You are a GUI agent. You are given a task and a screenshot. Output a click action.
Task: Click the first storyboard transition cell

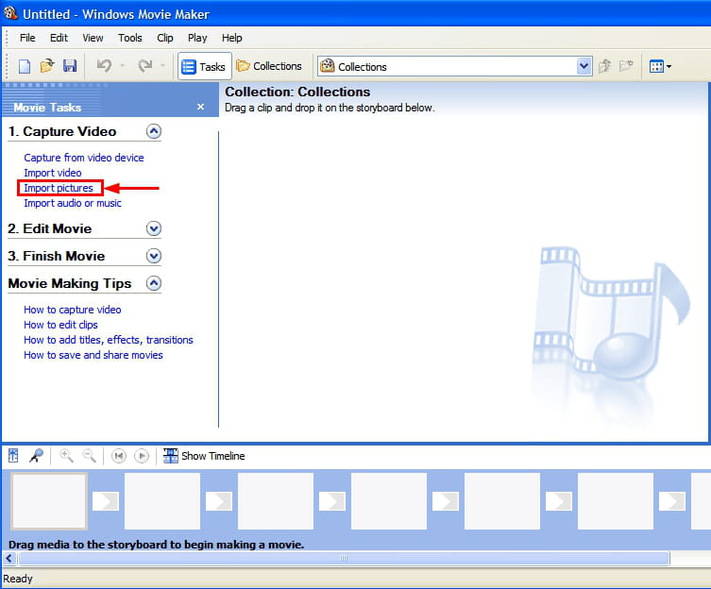106,501
